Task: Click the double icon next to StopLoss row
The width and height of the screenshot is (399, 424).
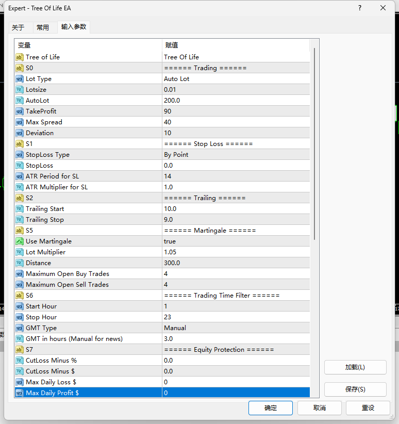Action: click(19, 165)
